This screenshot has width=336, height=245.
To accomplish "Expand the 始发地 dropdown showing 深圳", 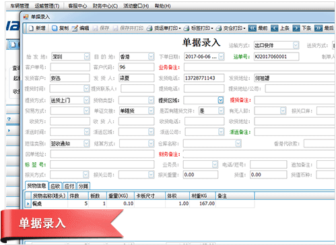I will tap(87, 57).
